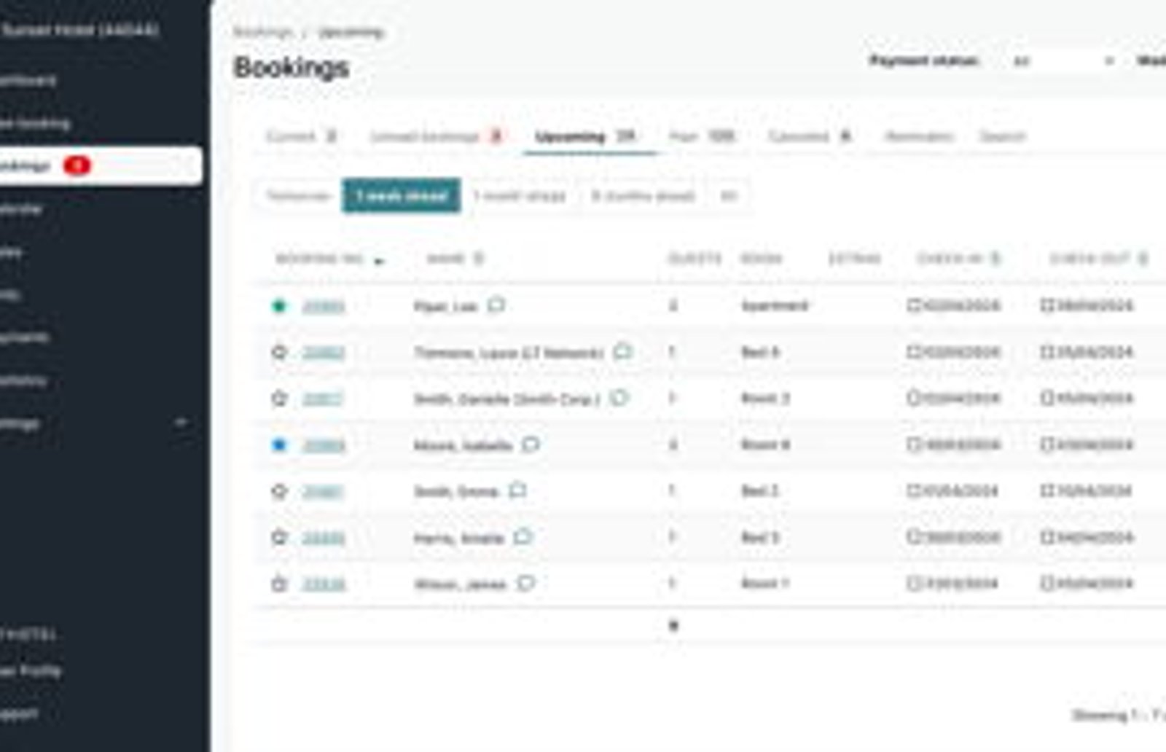Click the check-in calendar icon for Wilson, James
This screenshot has width=1166, height=752.
914,583
